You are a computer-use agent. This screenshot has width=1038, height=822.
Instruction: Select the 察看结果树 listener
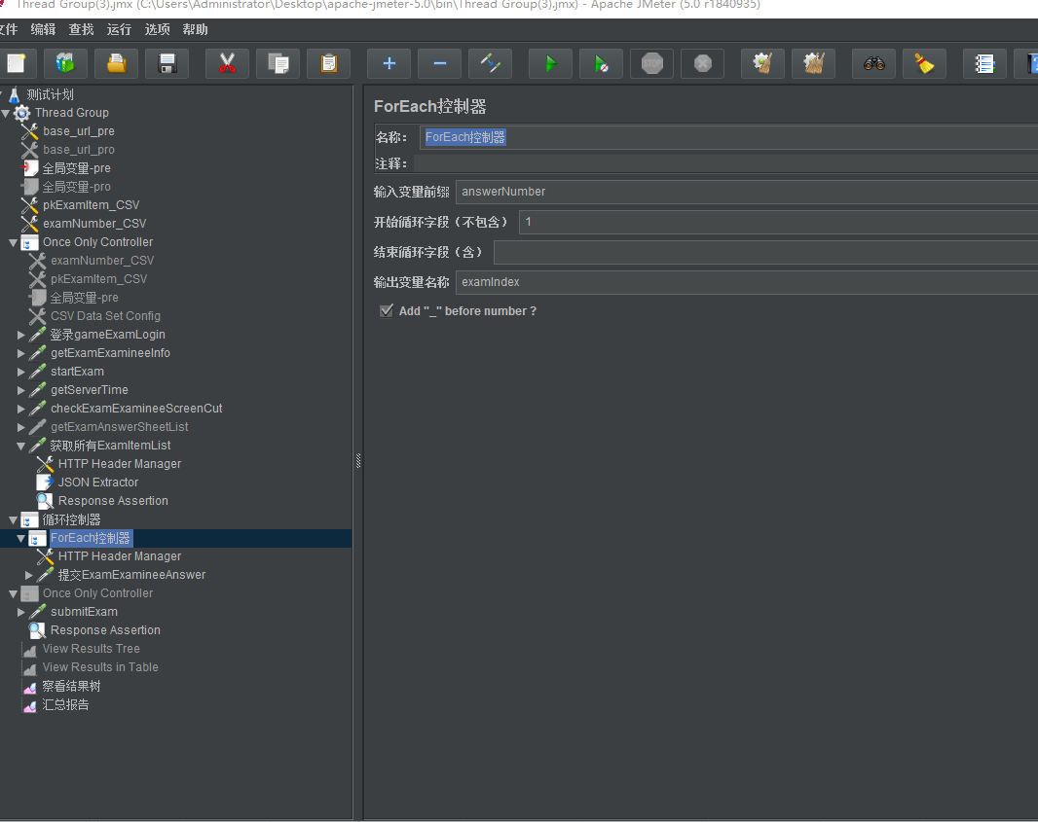pyautogui.click(x=71, y=687)
